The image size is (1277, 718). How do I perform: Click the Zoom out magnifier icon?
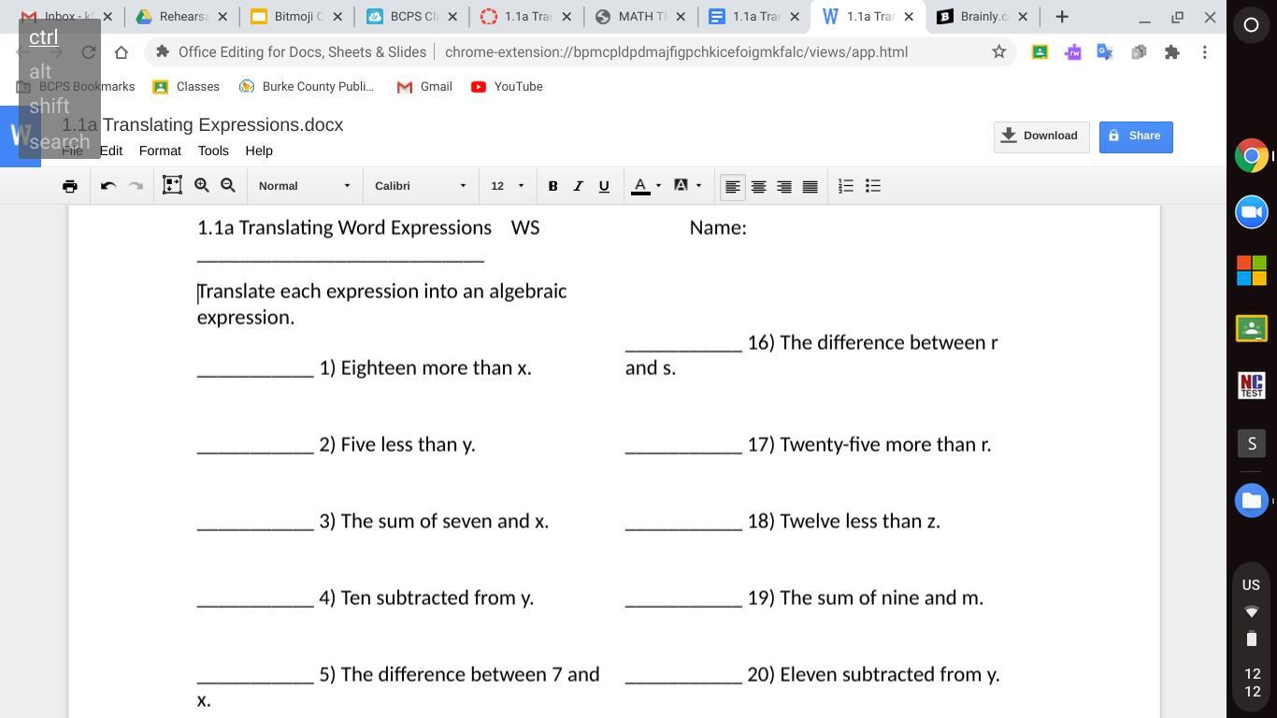click(x=228, y=186)
